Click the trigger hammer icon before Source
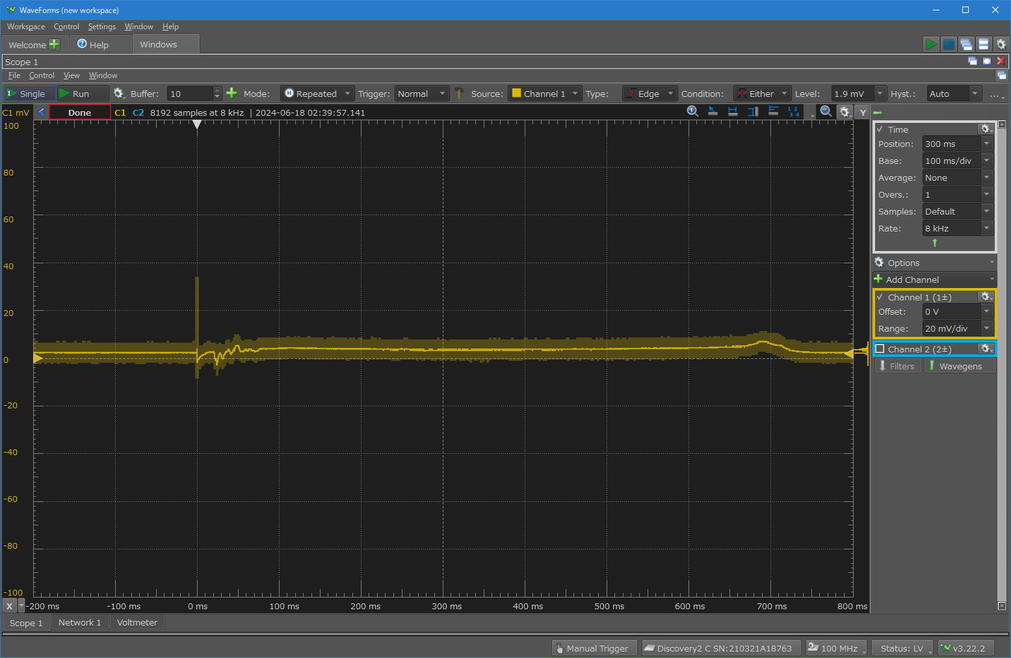 (x=459, y=94)
